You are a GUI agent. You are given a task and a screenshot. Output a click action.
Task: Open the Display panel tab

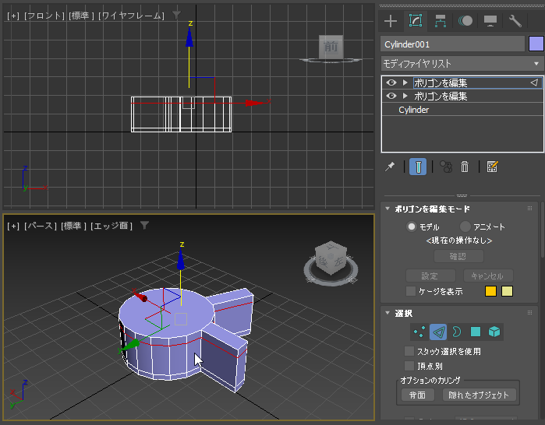coord(490,21)
